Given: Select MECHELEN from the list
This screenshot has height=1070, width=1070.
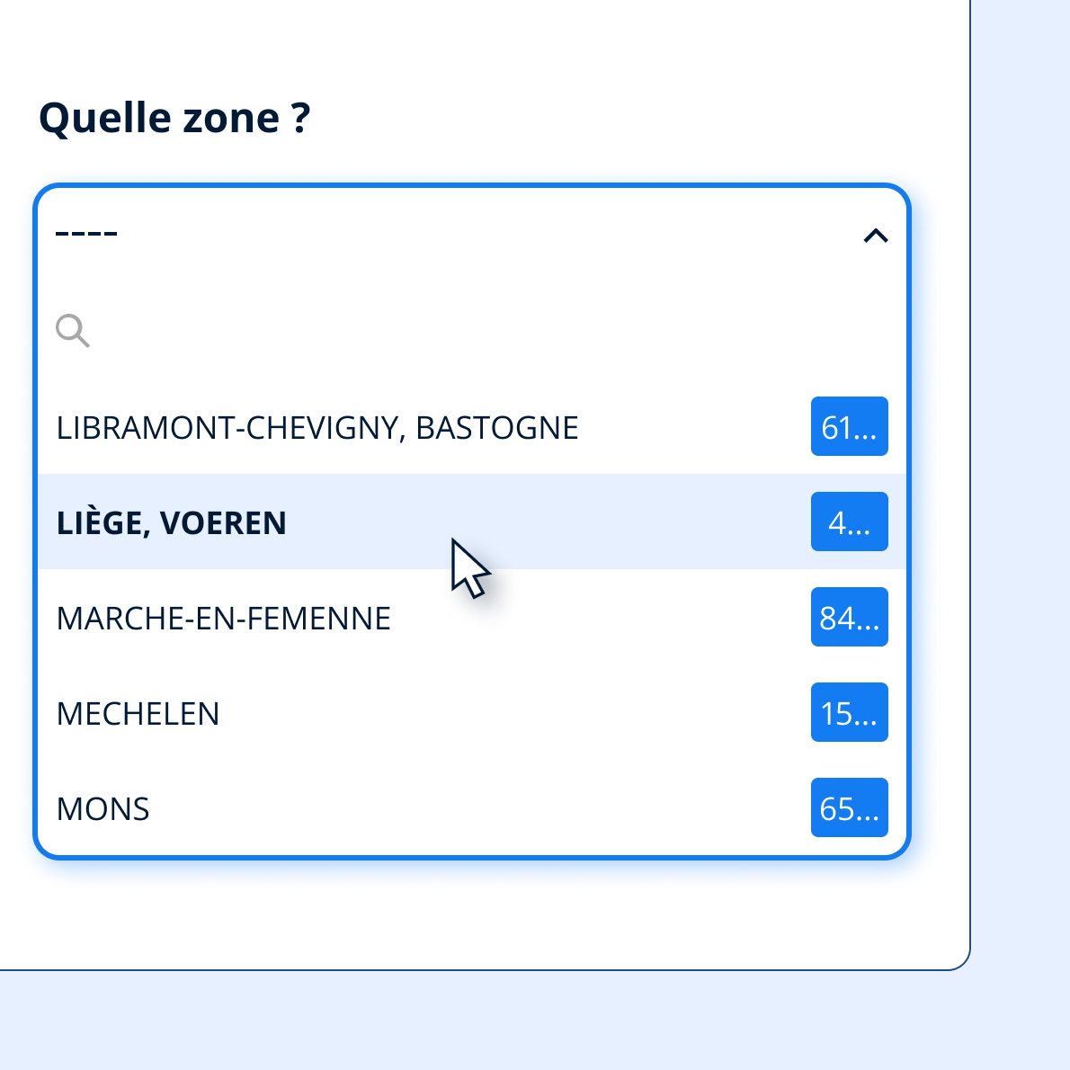Looking at the screenshot, I should (x=138, y=713).
